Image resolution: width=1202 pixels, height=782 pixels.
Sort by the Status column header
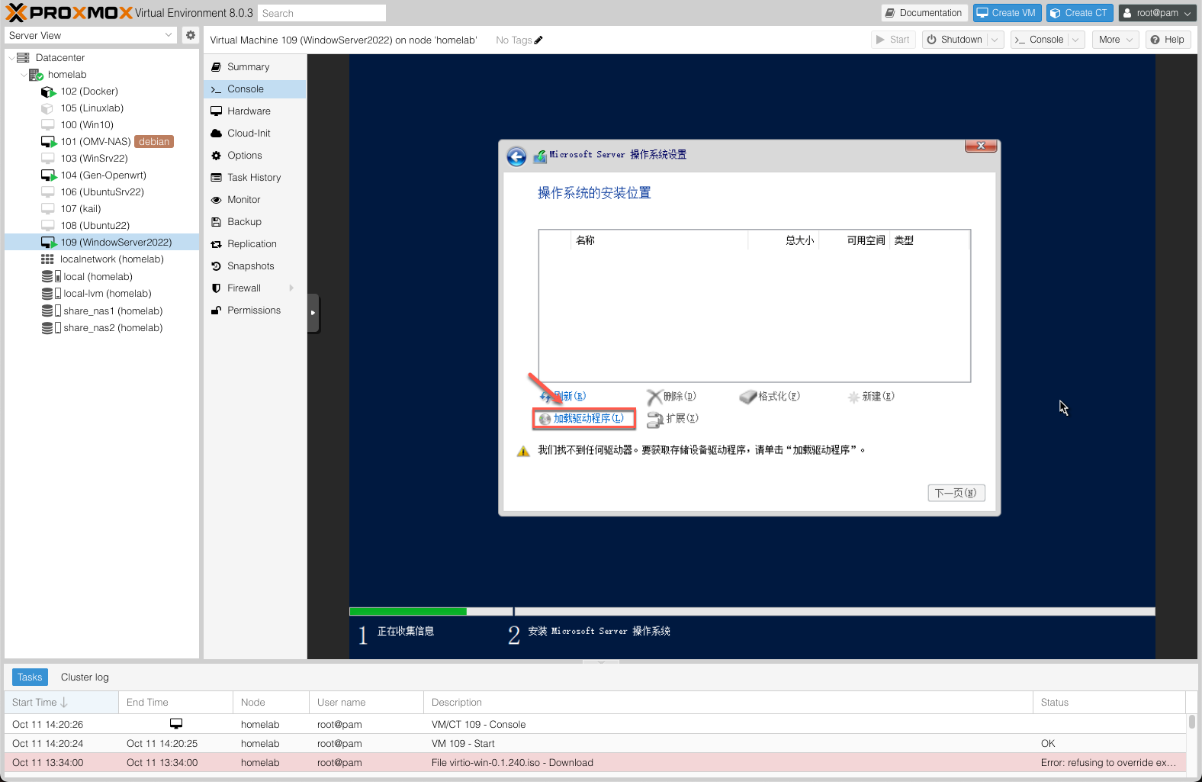(x=1110, y=703)
